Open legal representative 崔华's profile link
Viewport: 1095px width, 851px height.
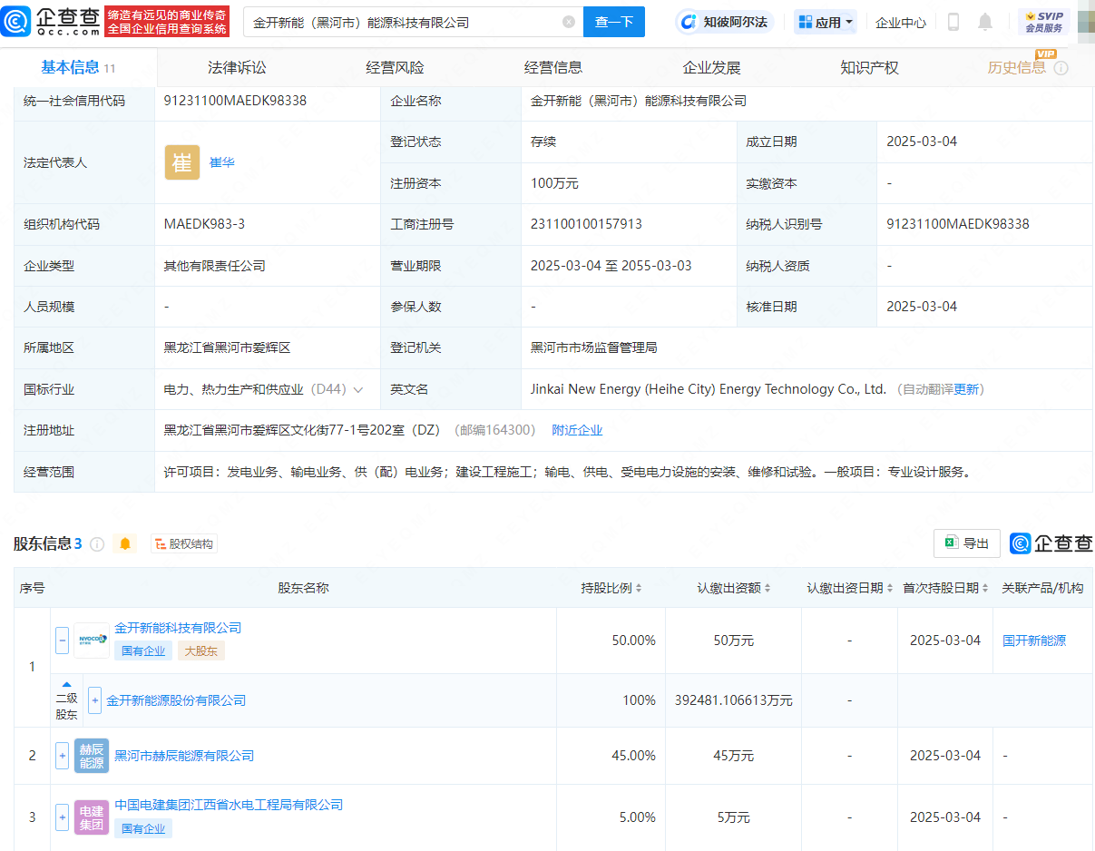pos(222,162)
